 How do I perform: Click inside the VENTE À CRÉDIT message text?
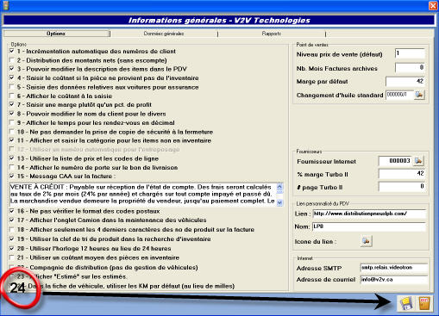[142, 195]
